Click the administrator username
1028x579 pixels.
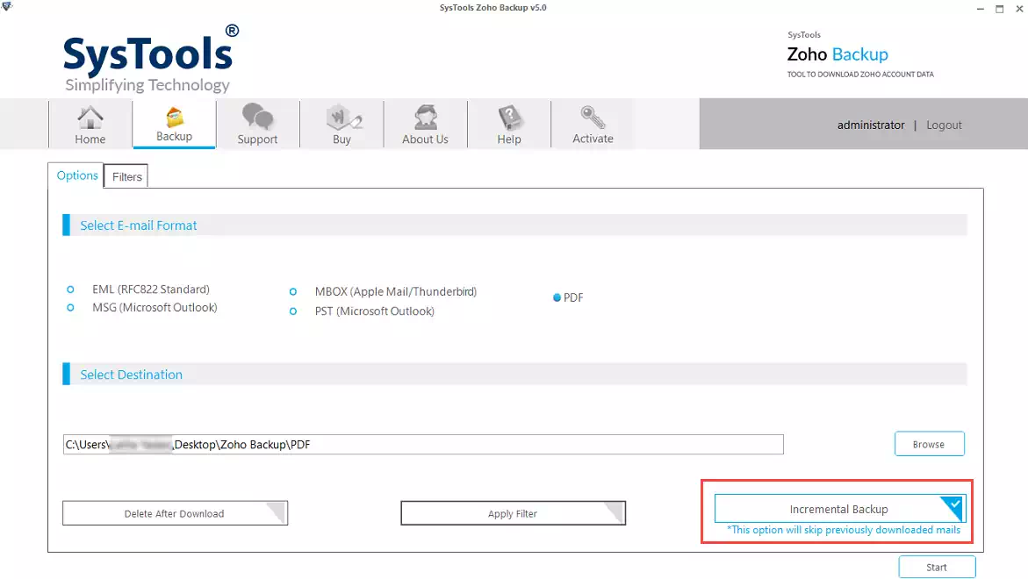pyautogui.click(x=871, y=125)
